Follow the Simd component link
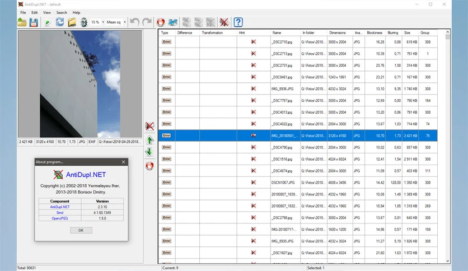Image resolution: width=468 pixels, height=271 pixels. pos(60,213)
